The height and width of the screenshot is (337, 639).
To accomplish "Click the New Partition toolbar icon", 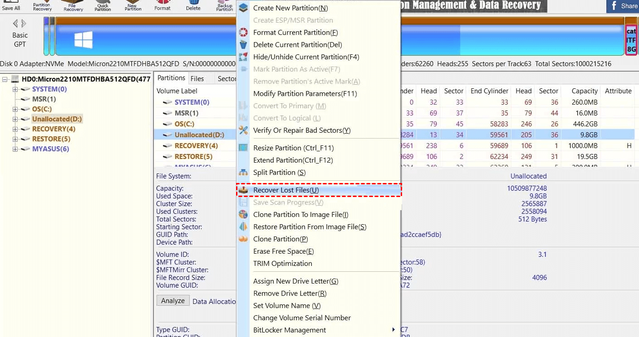I will coord(133,5).
